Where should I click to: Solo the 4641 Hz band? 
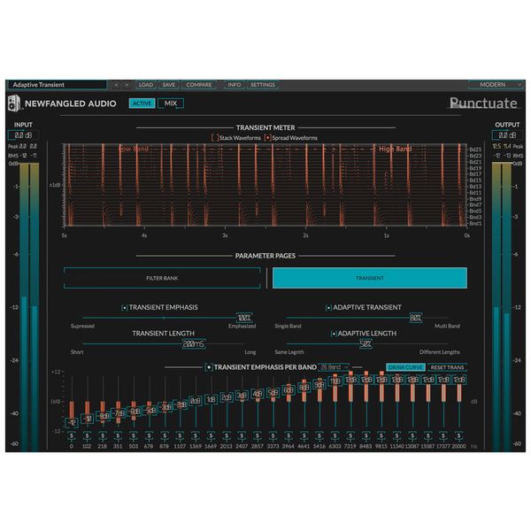304,435
